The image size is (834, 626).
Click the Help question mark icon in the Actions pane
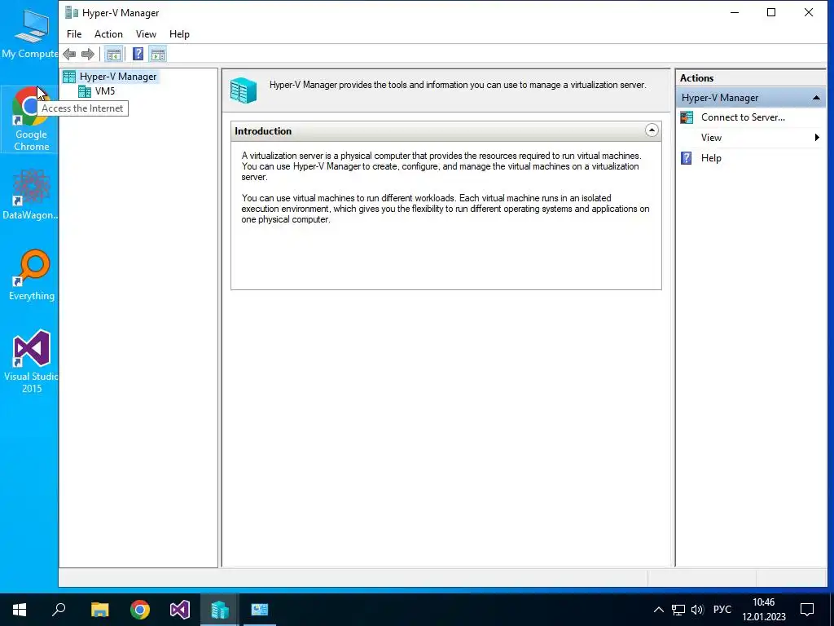coord(687,158)
